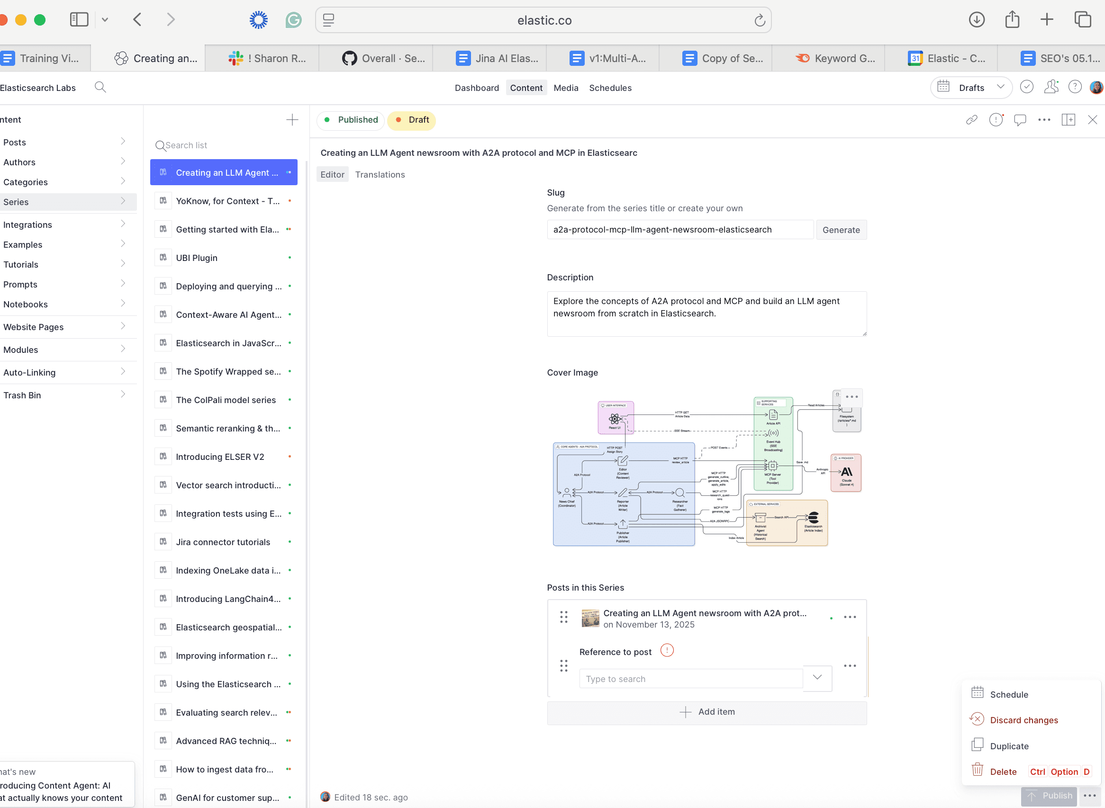Open the comments panel via speech bubble icon
The width and height of the screenshot is (1105, 808).
(x=1020, y=119)
